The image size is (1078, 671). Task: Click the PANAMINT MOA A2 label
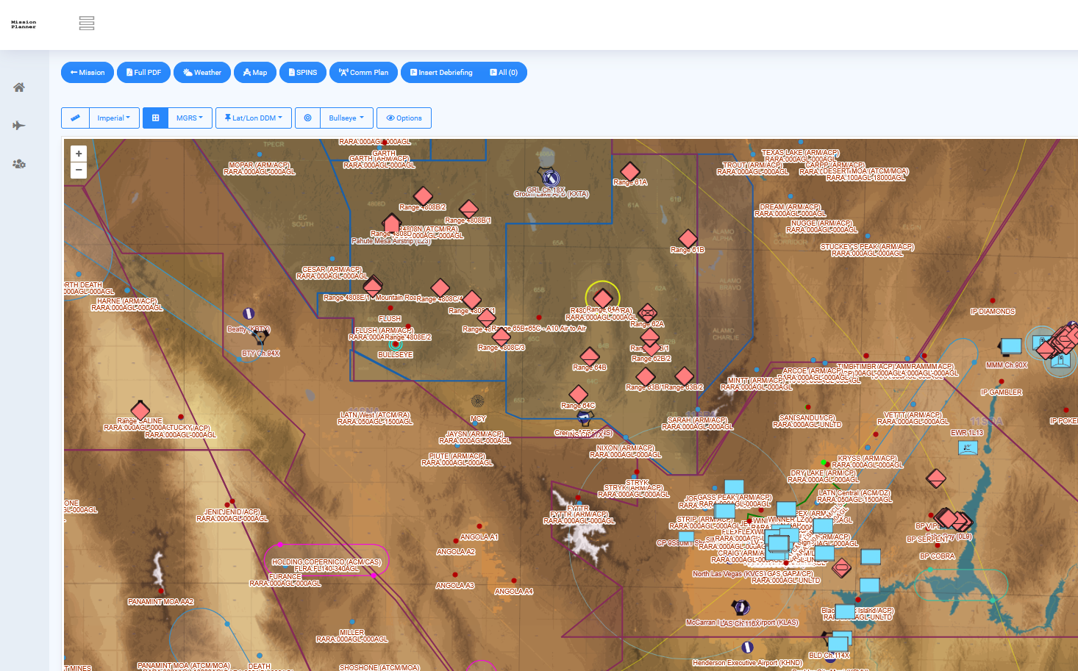[x=161, y=602]
